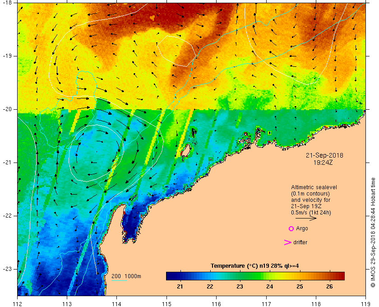This screenshot has width=379, height=307.
Task: Click the longitude label '118'
Action: [316, 303]
